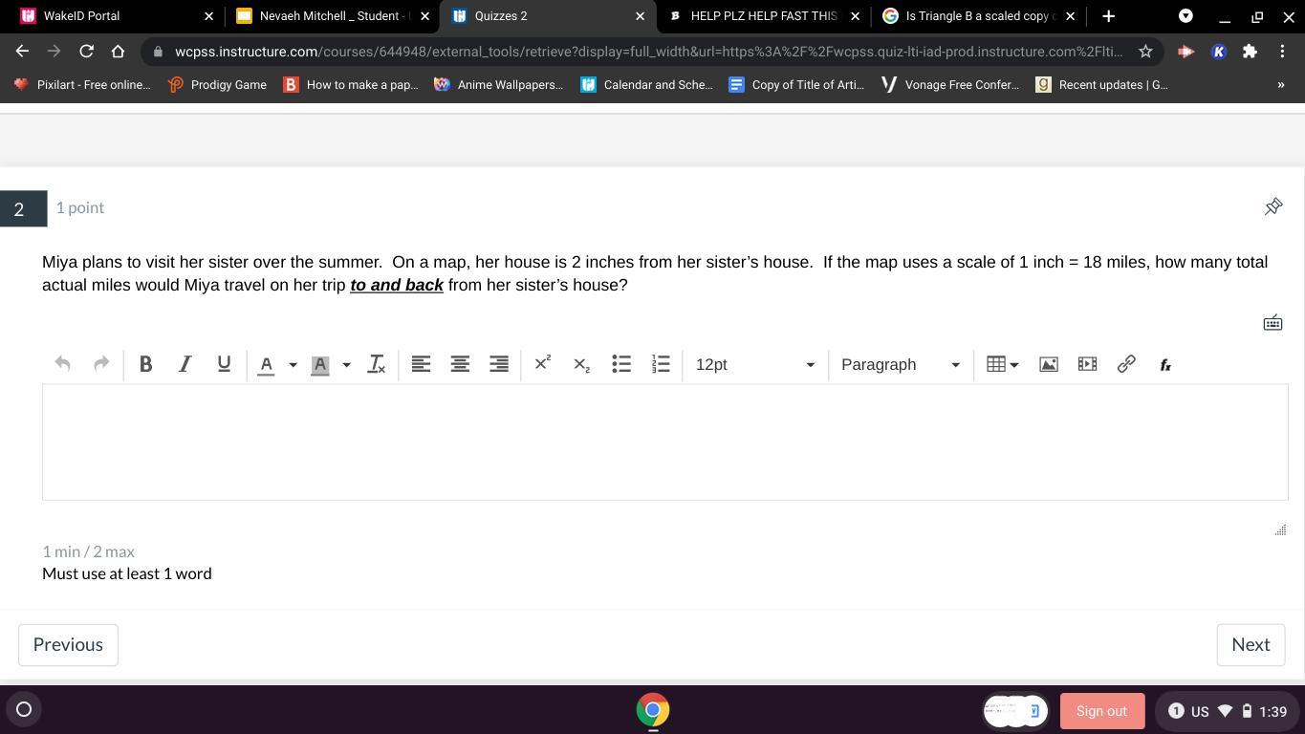Show keyboard shortcuts for the editor
The width and height of the screenshot is (1305, 734).
tap(1272, 323)
